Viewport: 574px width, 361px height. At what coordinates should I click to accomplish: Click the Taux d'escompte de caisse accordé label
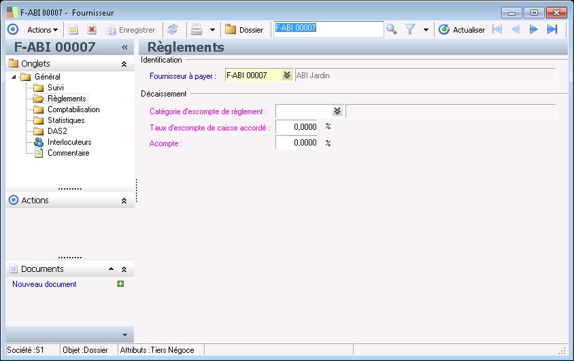[209, 128]
